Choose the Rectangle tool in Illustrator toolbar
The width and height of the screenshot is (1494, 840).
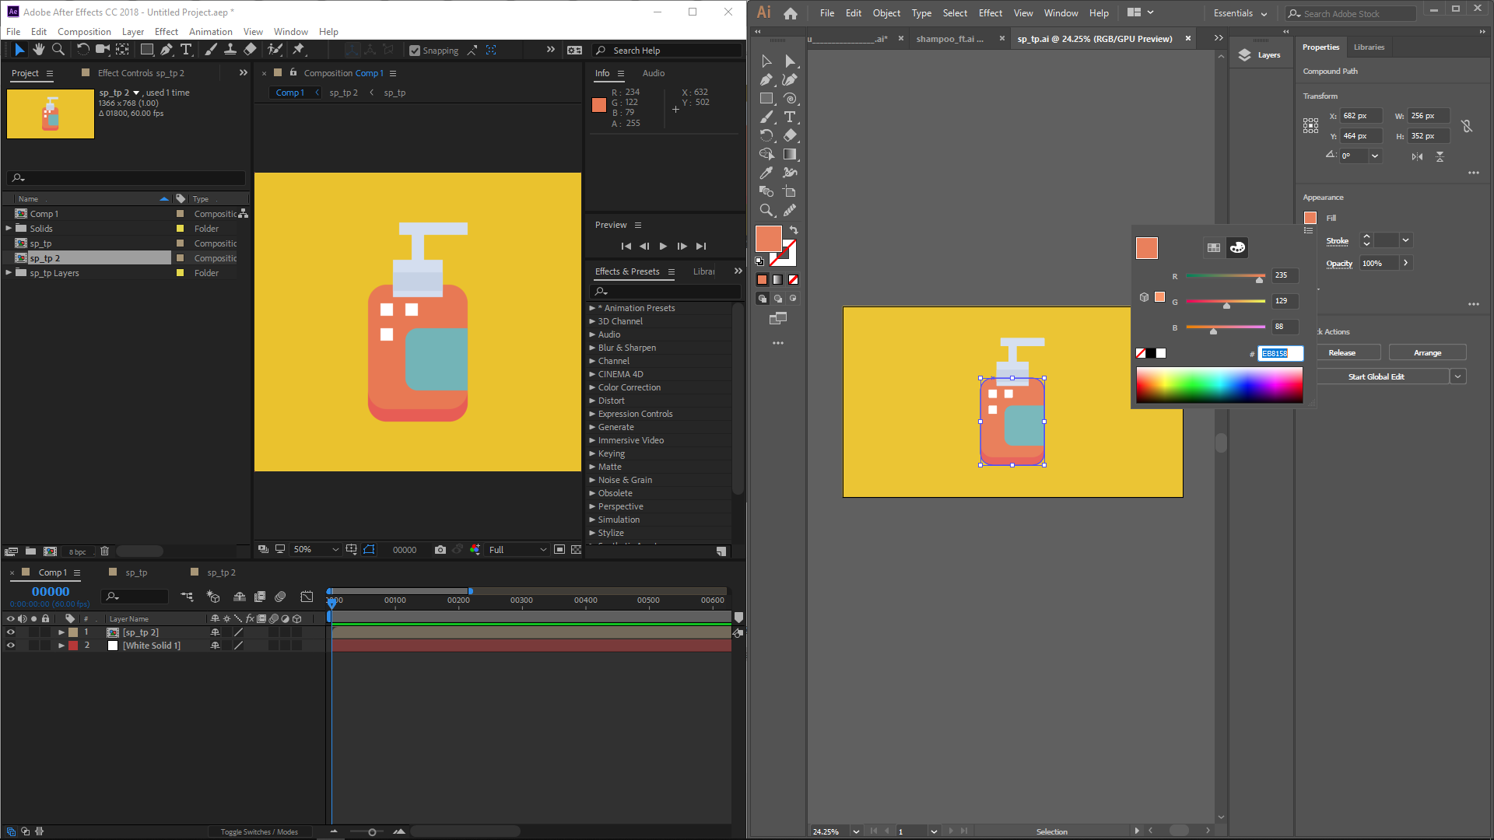(x=766, y=99)
